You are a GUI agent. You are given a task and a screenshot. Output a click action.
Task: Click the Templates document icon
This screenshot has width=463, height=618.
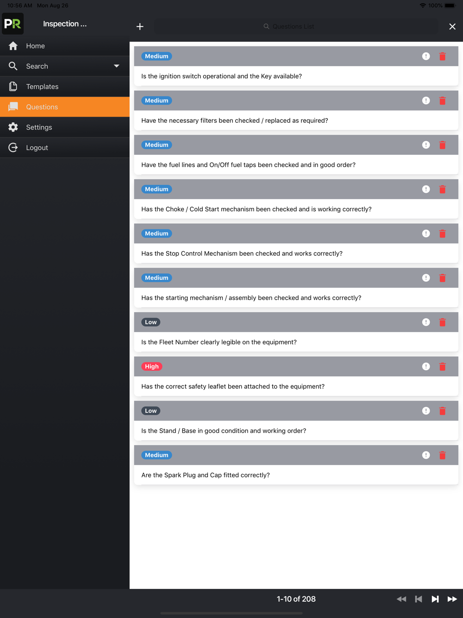(x=13, y=87)
